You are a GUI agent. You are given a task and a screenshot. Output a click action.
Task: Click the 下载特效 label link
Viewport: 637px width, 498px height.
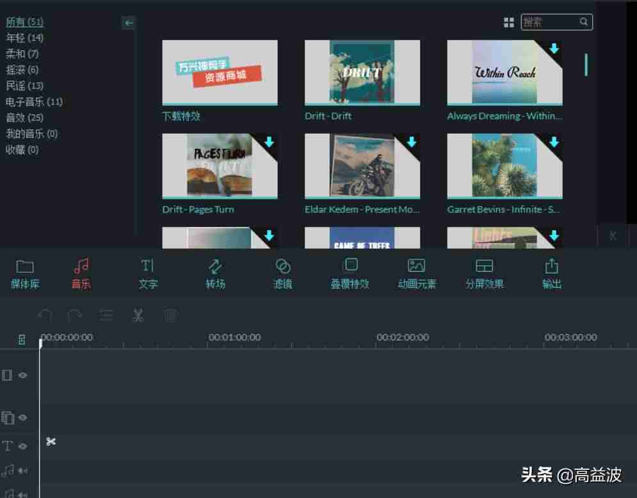pos(181,116)
